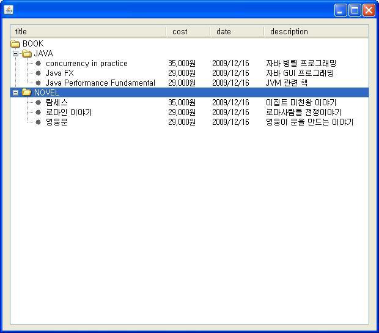Collapse the JAVA tree node
This screenshot has width=379, height=333.
(x=15, y=53)
